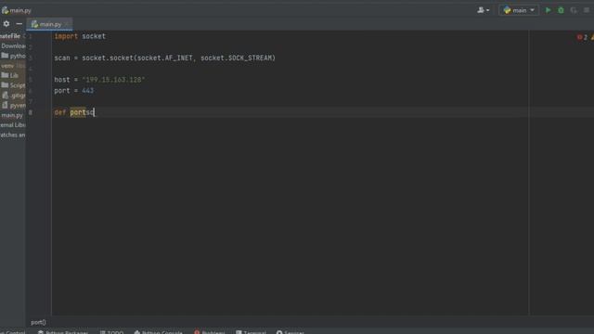Open the main run configuration dropdown

pos(519,10)
